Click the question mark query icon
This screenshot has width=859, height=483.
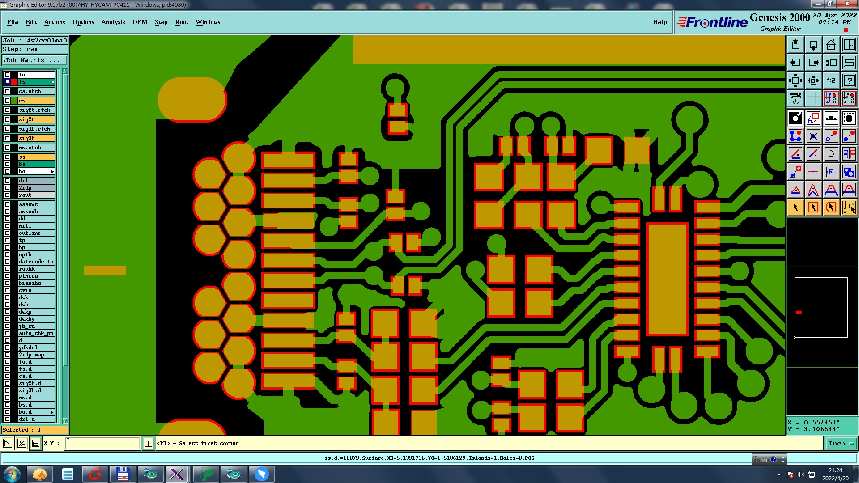pos(849,80)
